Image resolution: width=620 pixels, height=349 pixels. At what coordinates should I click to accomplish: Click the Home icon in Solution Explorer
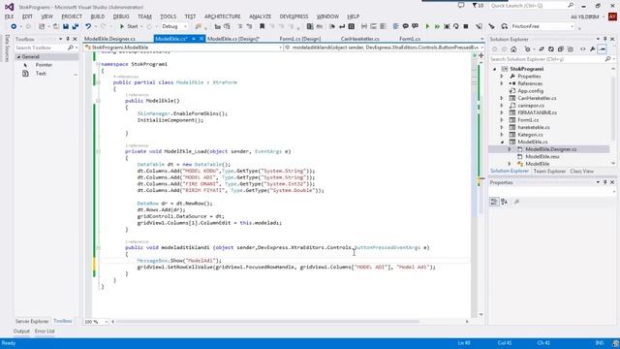[x=513, y=49]
